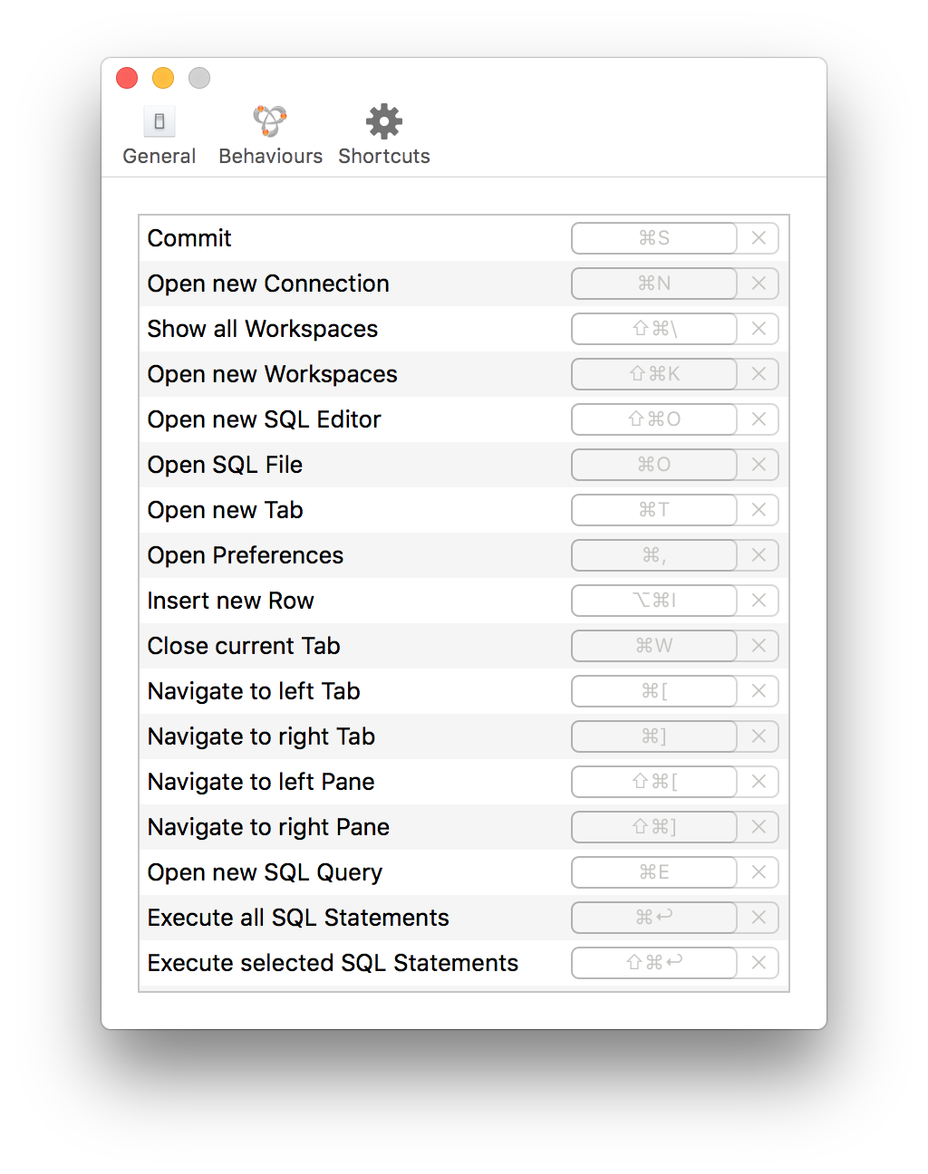
Task: Clear the Close current Tab shortcut
Action: 759,646
